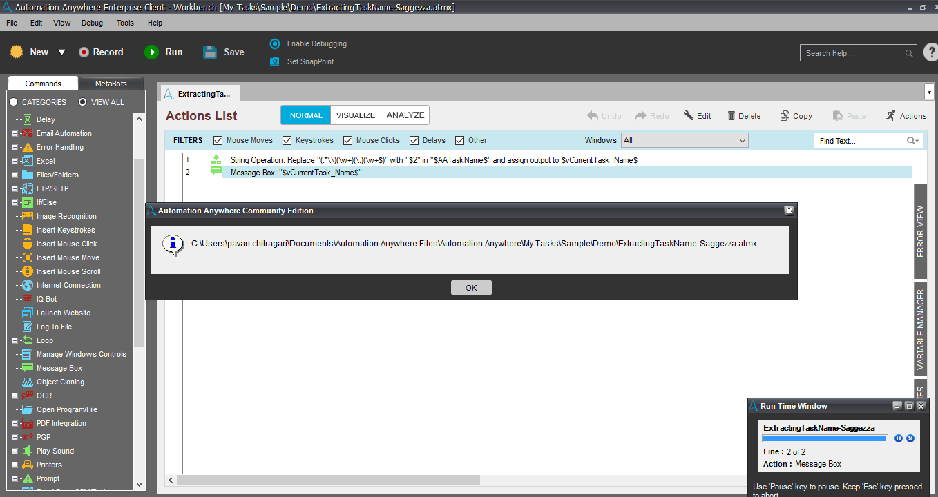Select the Insert Mouse Move icon
The height and width of the screenshot is (497, 938).
pos(28,257)
